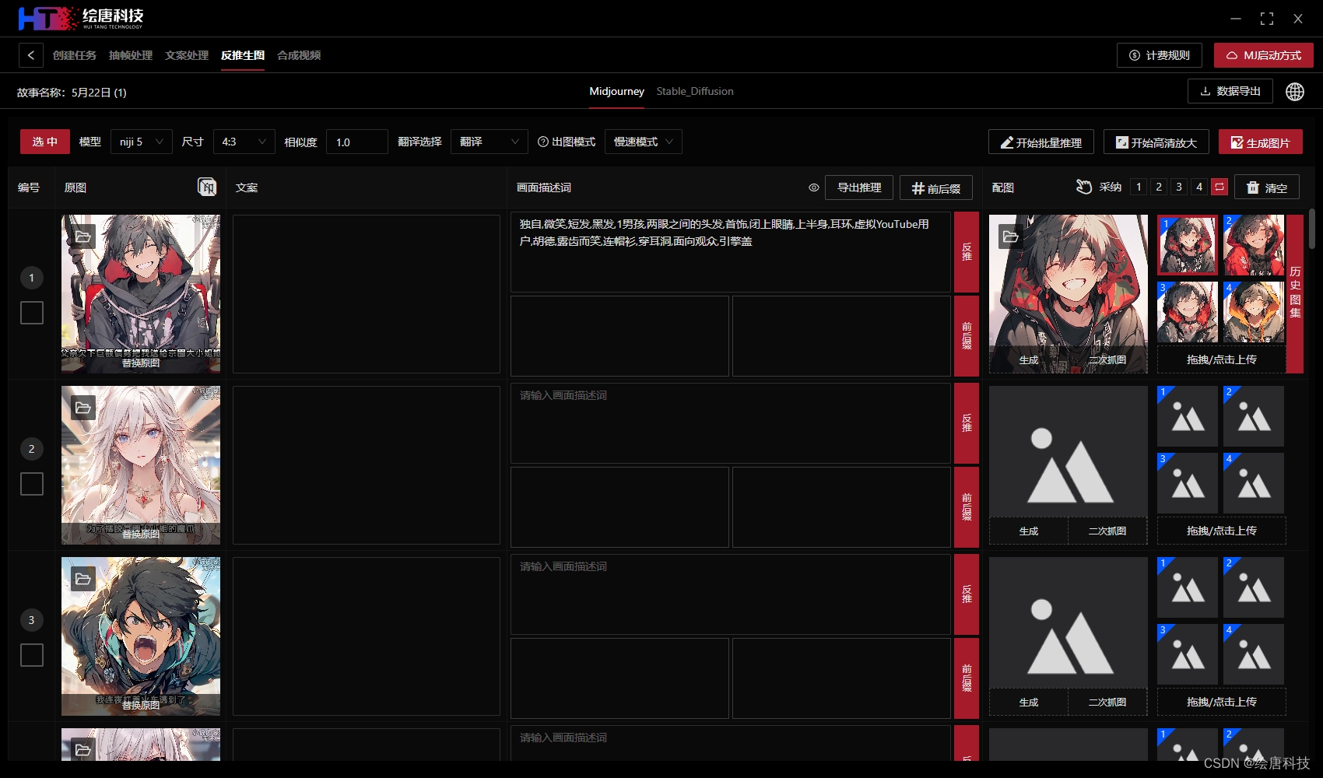Image resolution: width=1323 pixels, height=778 pixels.
Task: Select adopt option number 1
Action: [x=1139, y=187]
